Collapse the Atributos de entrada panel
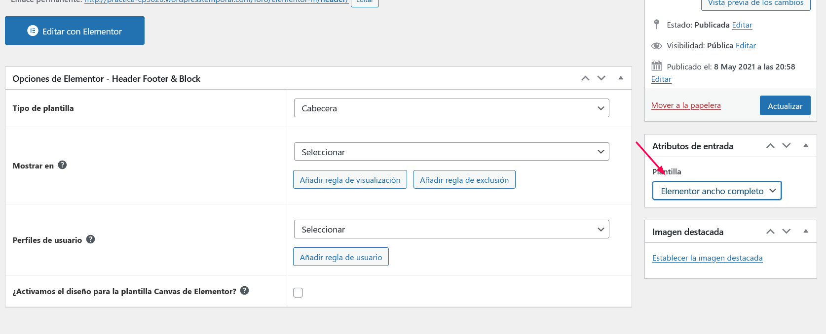Viewport: 826px width, 334px height. [x=806, y=146]
